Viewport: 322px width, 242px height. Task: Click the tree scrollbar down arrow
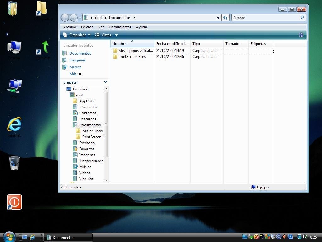point(106,180)
